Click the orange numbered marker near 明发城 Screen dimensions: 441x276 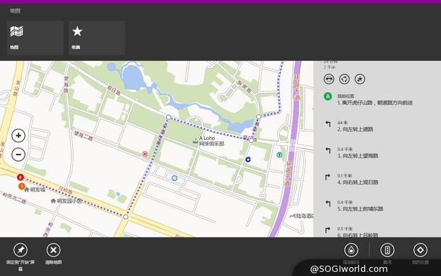click(x=21, y=186)
